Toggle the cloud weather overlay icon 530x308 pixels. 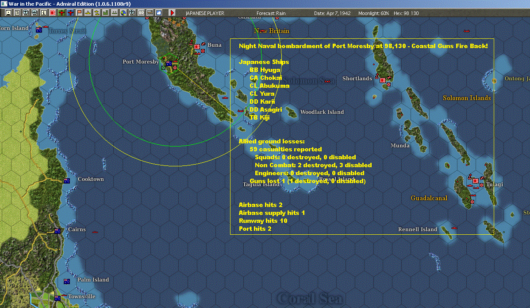click(x=158, y=13)
